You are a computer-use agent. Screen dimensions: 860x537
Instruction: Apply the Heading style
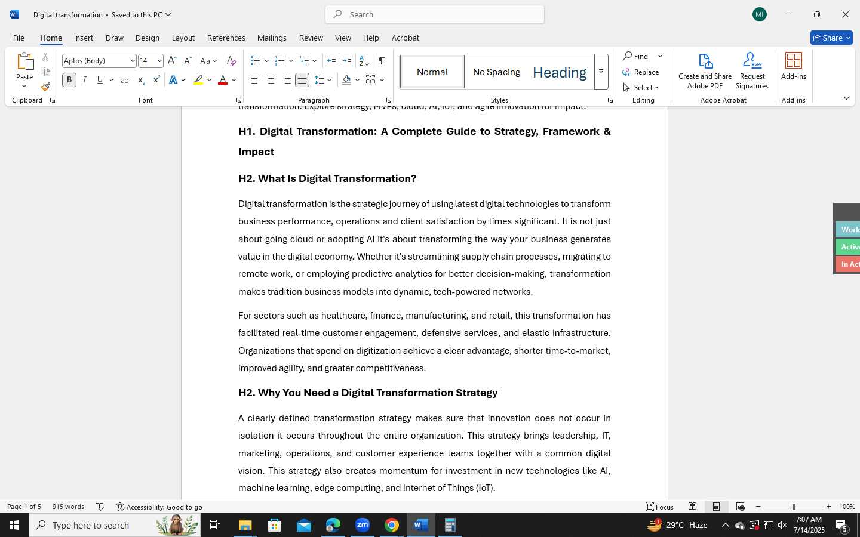click(x=560, y=72)
